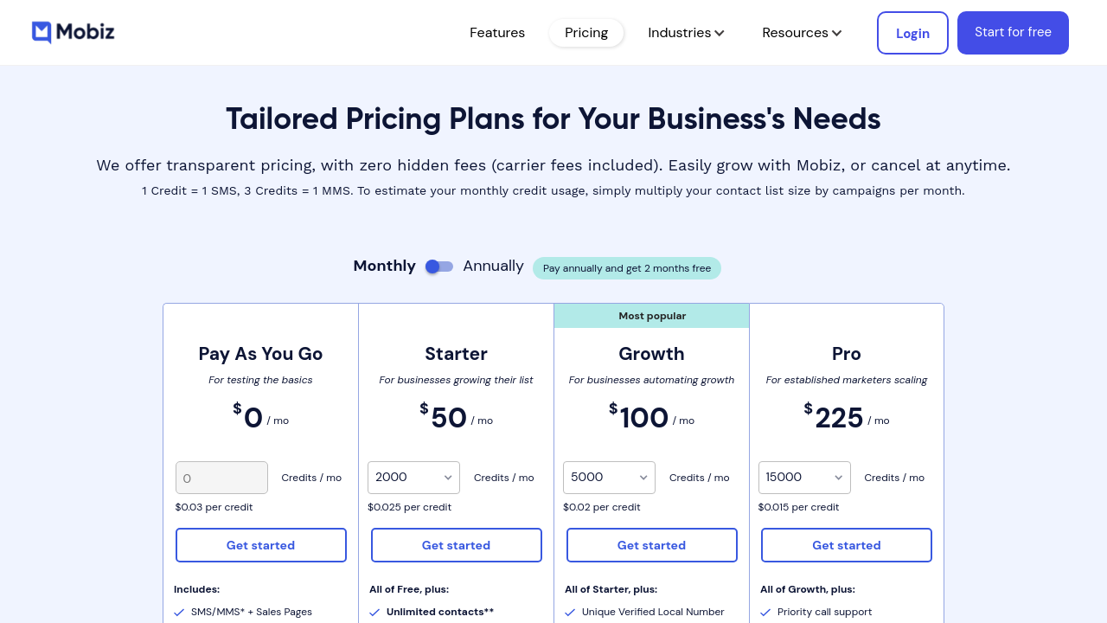Image resolution: width=1107 pixels, height=623 pixels.
Task: Click the Login button
Action: 912,33
